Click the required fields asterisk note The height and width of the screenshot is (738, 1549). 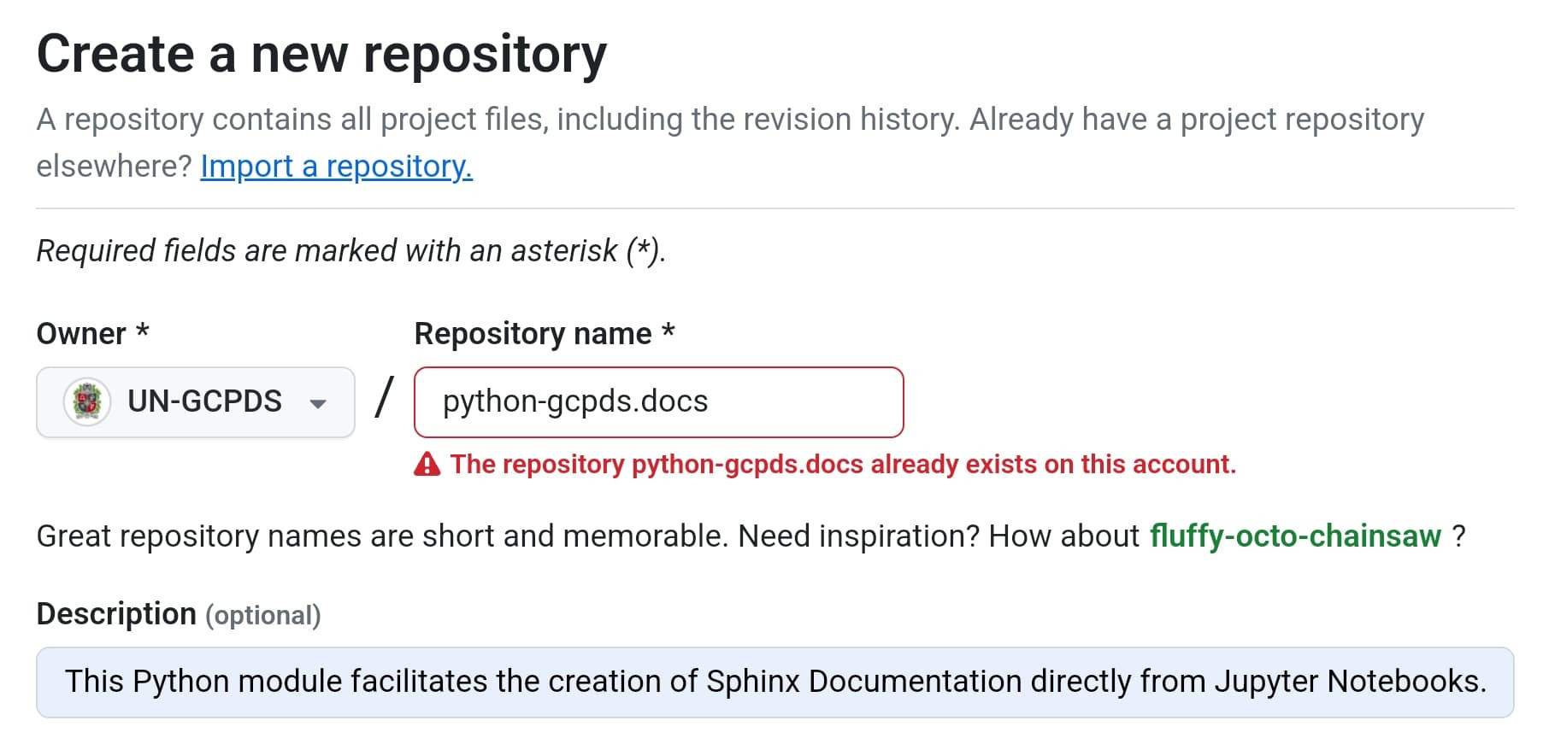click(x=351, y=251)
